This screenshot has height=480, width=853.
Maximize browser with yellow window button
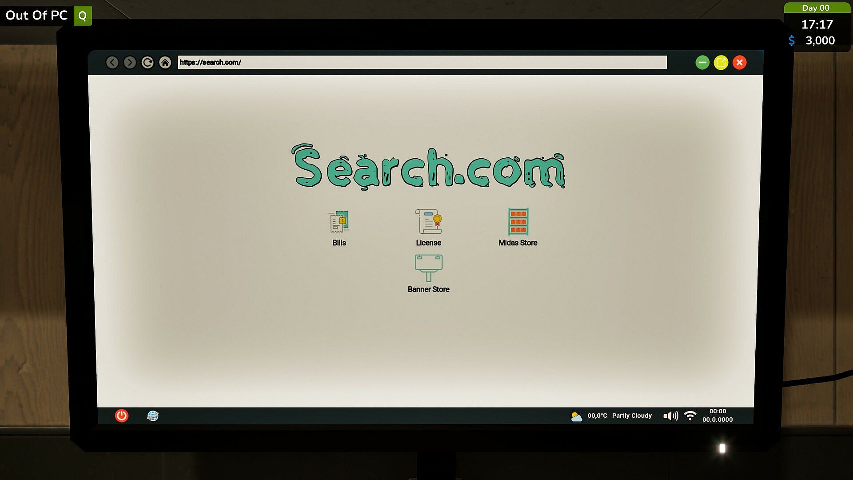721,63
